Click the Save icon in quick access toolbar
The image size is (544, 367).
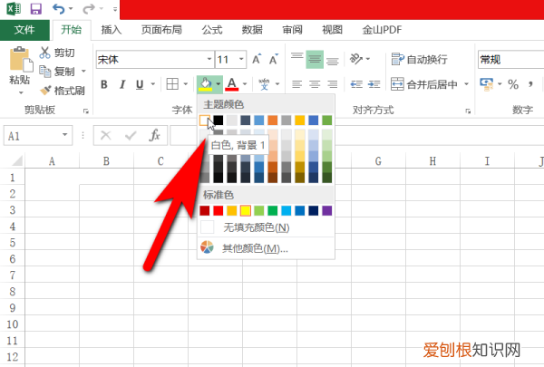[35, 9]
